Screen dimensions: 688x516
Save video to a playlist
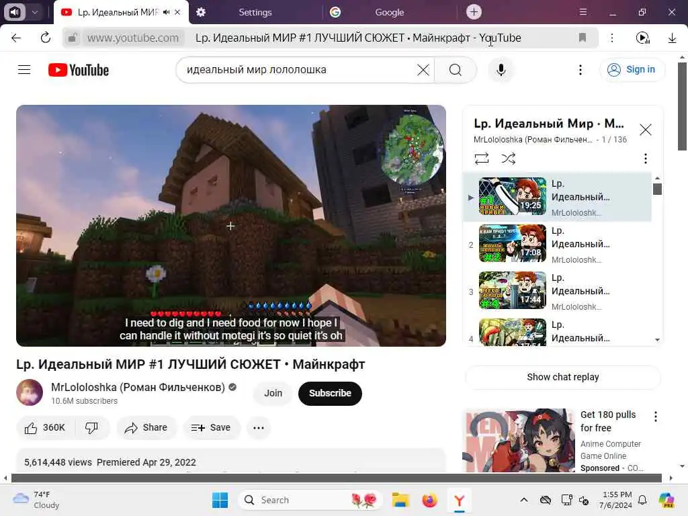coord(212,428)
